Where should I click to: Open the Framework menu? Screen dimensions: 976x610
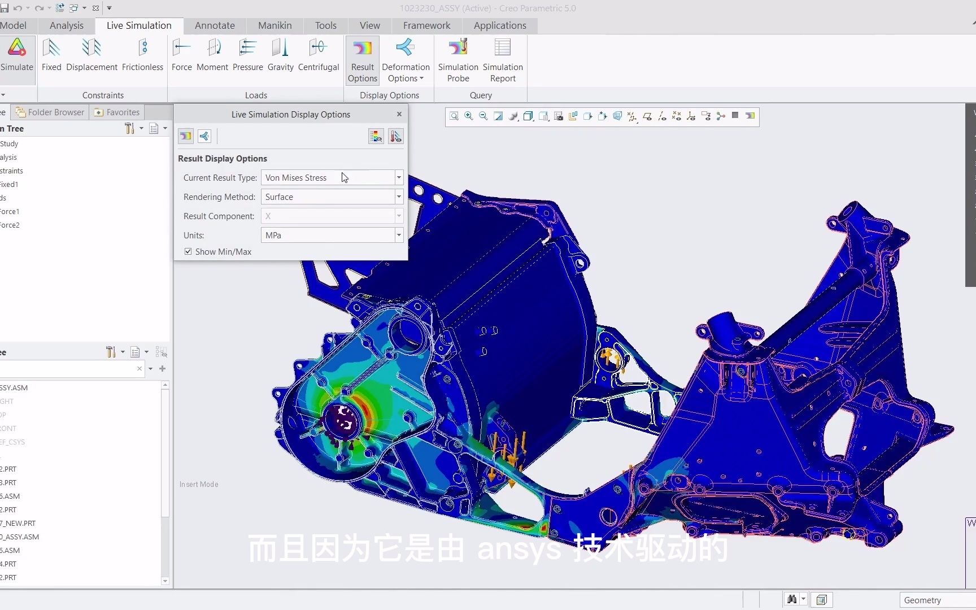426,25
